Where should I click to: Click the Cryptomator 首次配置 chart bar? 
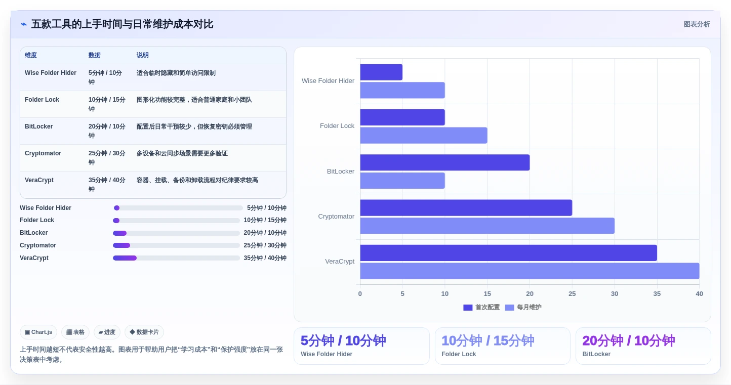466,207
